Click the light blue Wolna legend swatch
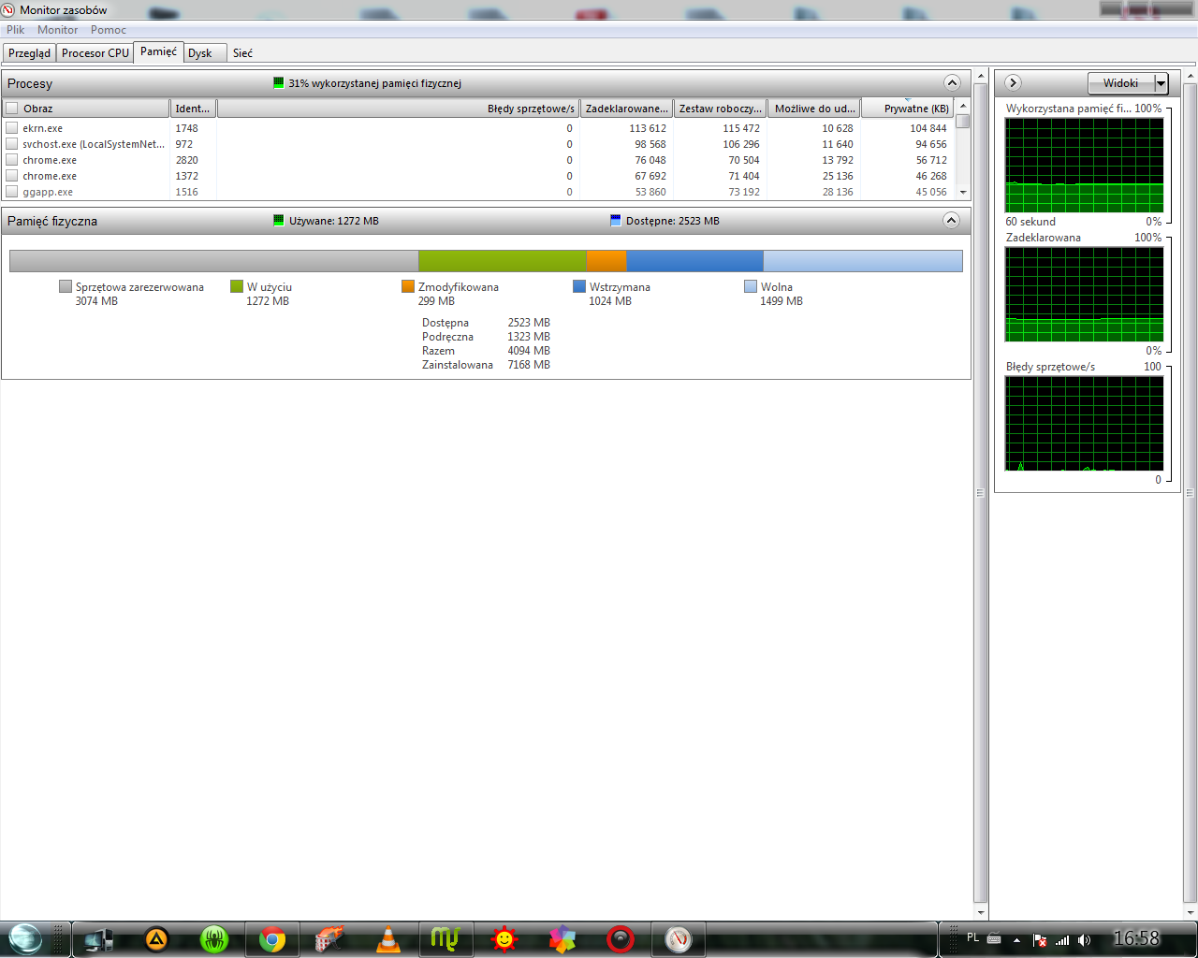The width and height of the screenshot is (1198, 958). tap(751, 286)
